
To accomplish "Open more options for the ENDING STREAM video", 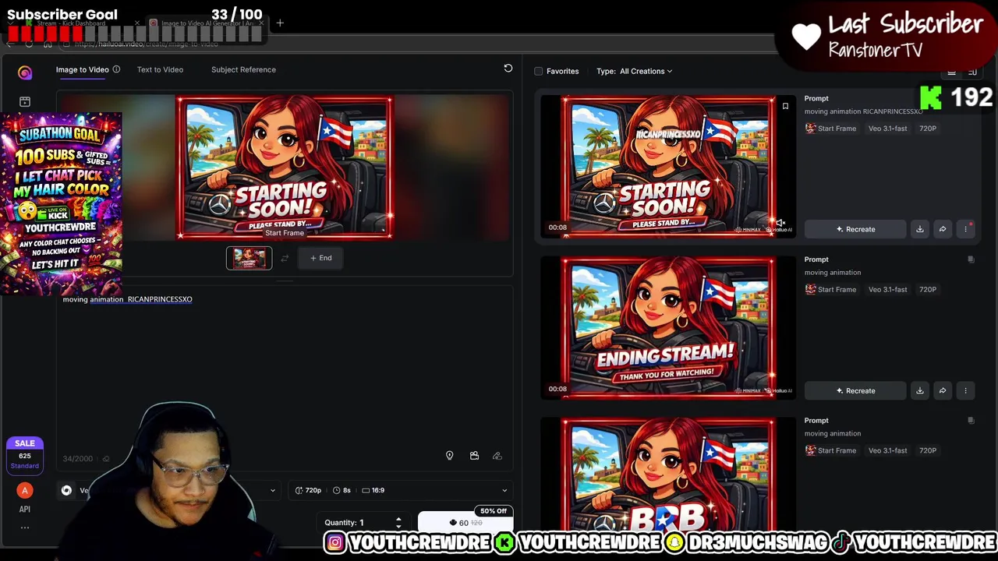I will pos(965,390).
